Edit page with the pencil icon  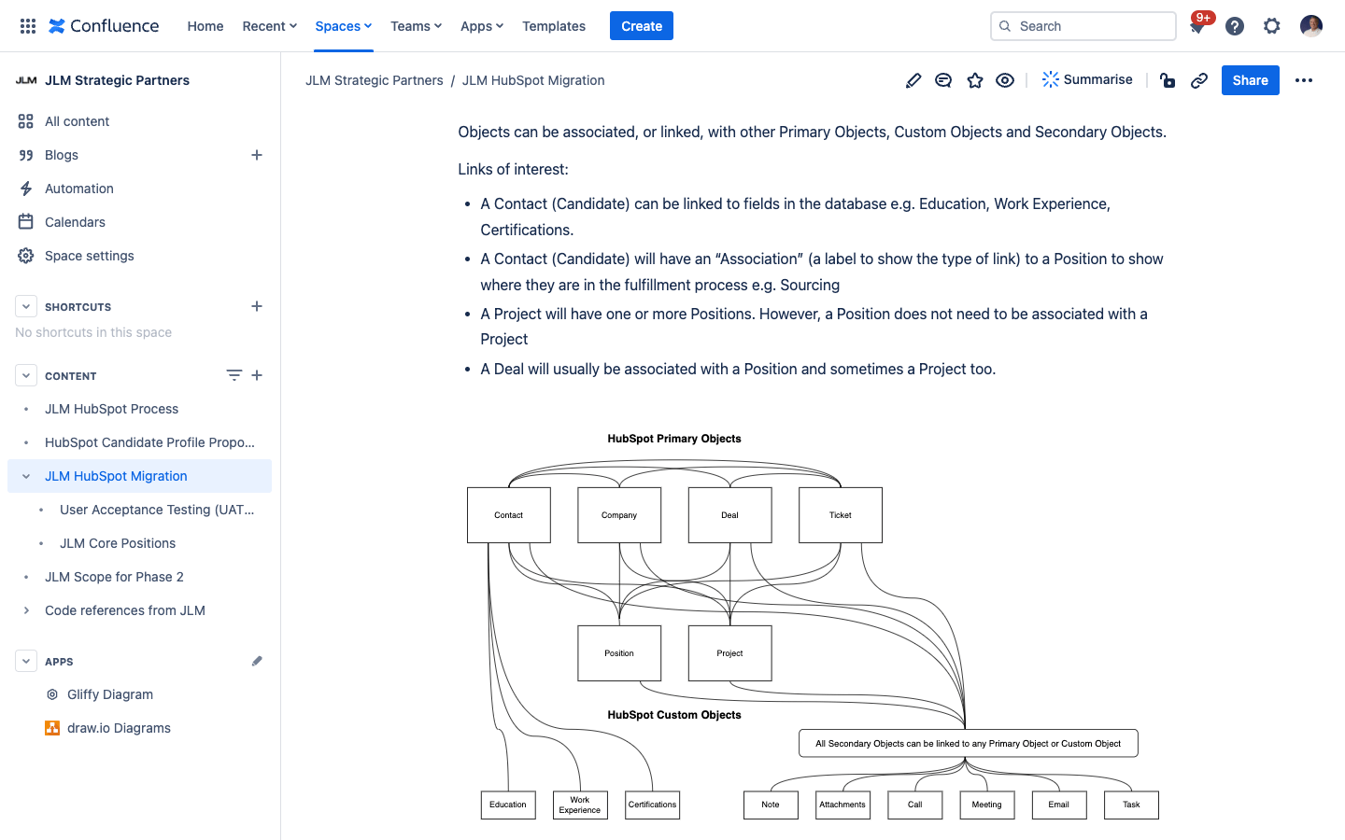913,80
